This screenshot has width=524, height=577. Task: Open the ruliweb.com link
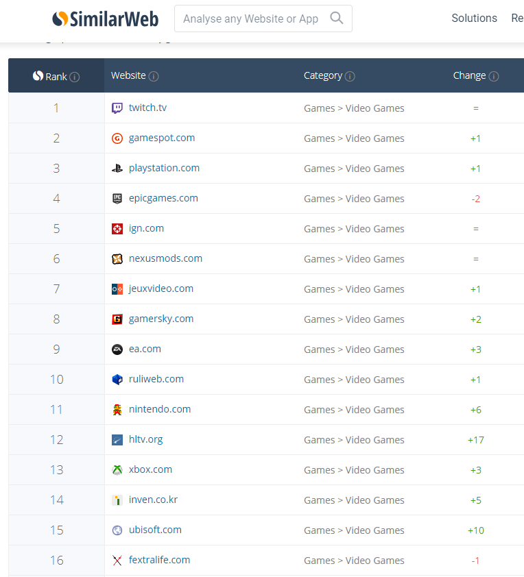[156, 380]
